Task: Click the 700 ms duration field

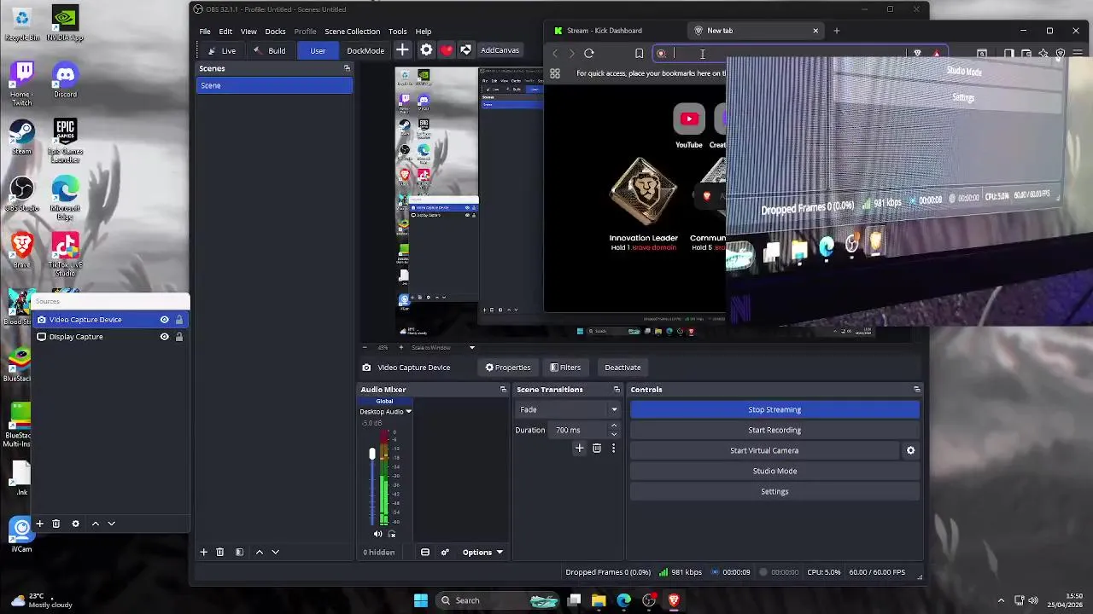Action: point(577,430)
